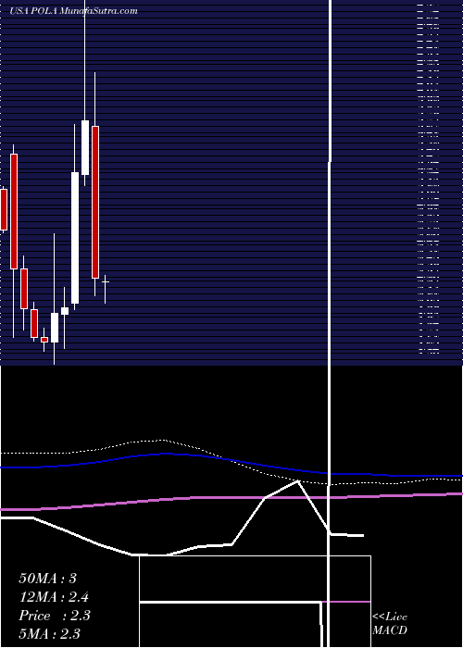
Task: Click the "<<Live MACD" label
Action: click(390, 624)
